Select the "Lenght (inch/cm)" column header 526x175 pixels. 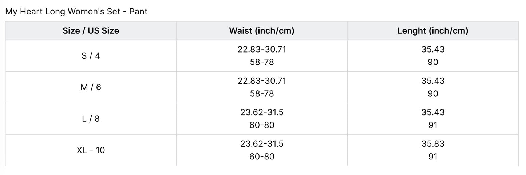coord(433,31)
